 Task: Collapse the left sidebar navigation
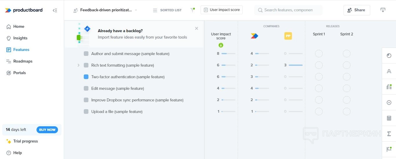tap(55, 10)
